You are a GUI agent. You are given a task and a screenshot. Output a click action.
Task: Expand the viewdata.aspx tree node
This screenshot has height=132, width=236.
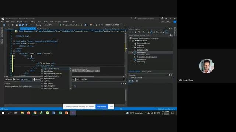(132, 59)
